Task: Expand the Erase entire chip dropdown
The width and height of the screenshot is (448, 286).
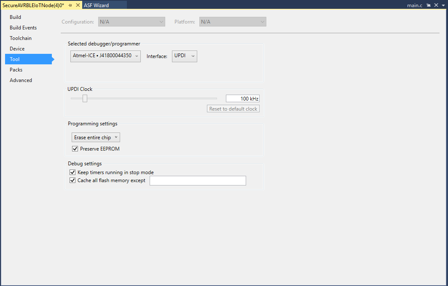Action: coord(96,138)
